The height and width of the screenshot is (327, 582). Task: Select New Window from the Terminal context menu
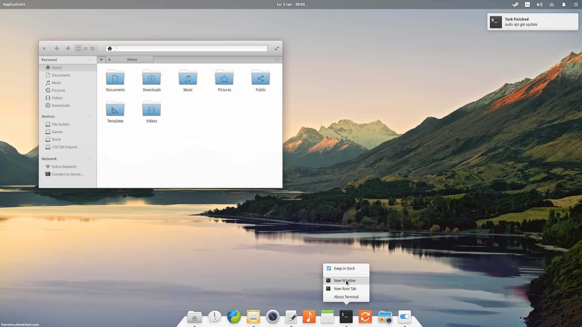click(x=345, y=281)
